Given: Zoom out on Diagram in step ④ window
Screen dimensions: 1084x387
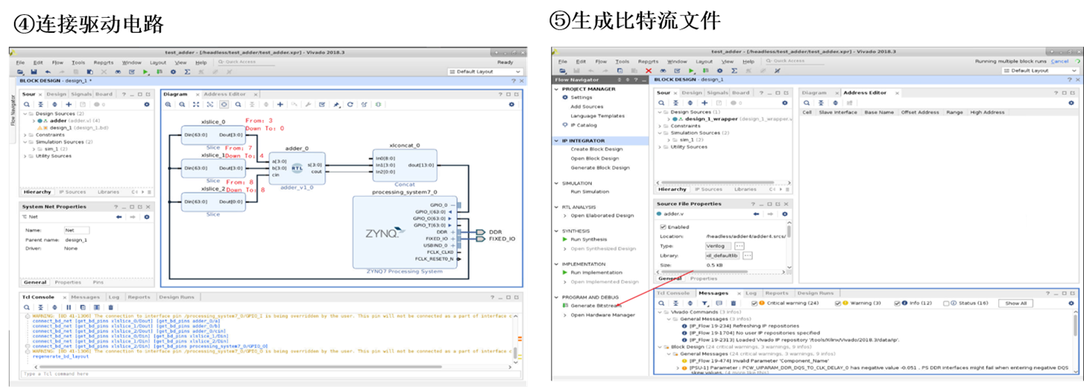Looking at the screenshot, I should click(182, 104).
